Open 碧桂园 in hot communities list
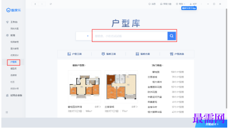231x129 pixels. click(x=156, y=72)
